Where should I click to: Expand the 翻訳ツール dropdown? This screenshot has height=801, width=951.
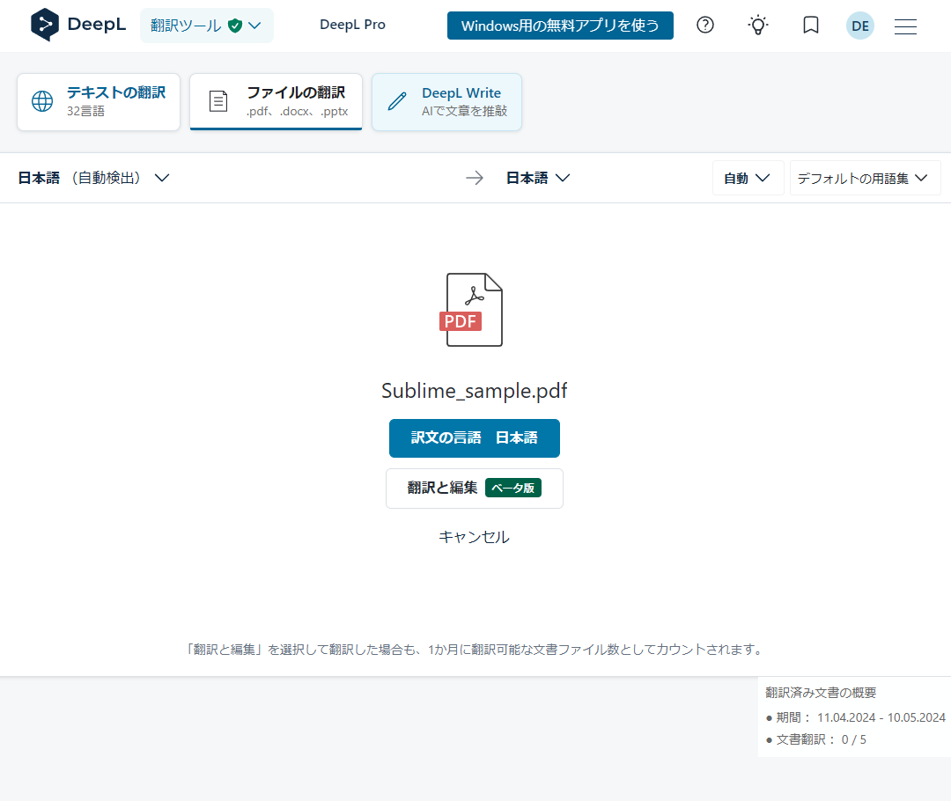coord(207,26)
